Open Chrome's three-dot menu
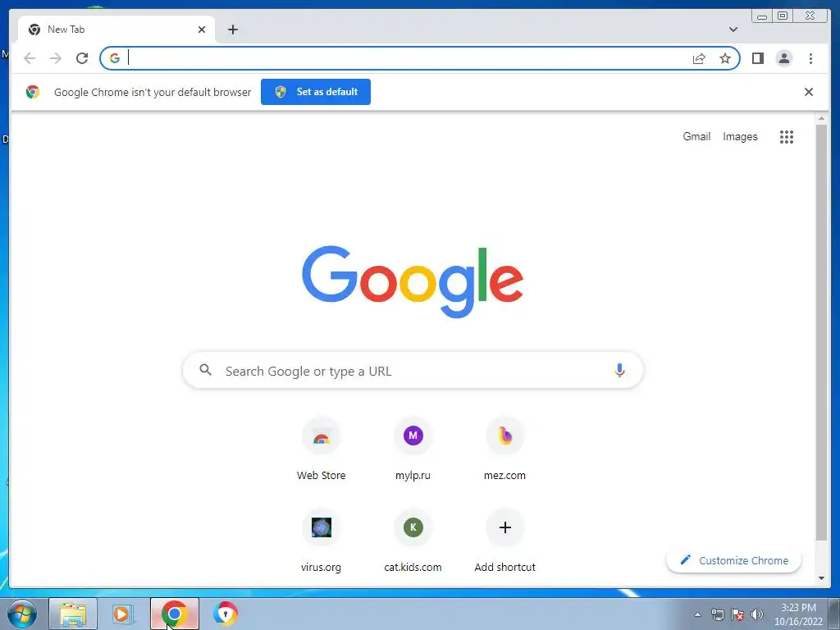This screenshot has height=630, width=840. pyautogui.click(x=810, y=58)
